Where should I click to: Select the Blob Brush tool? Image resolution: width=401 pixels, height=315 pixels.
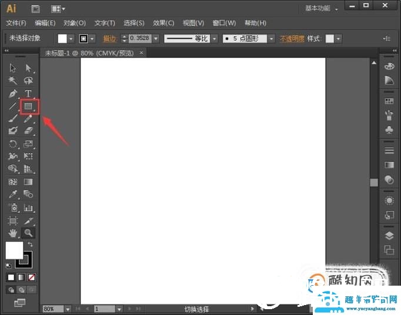tap(13, 131)
